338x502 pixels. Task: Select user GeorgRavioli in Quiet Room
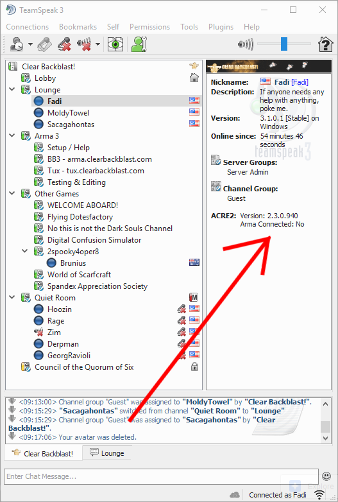tap(69, 355)
